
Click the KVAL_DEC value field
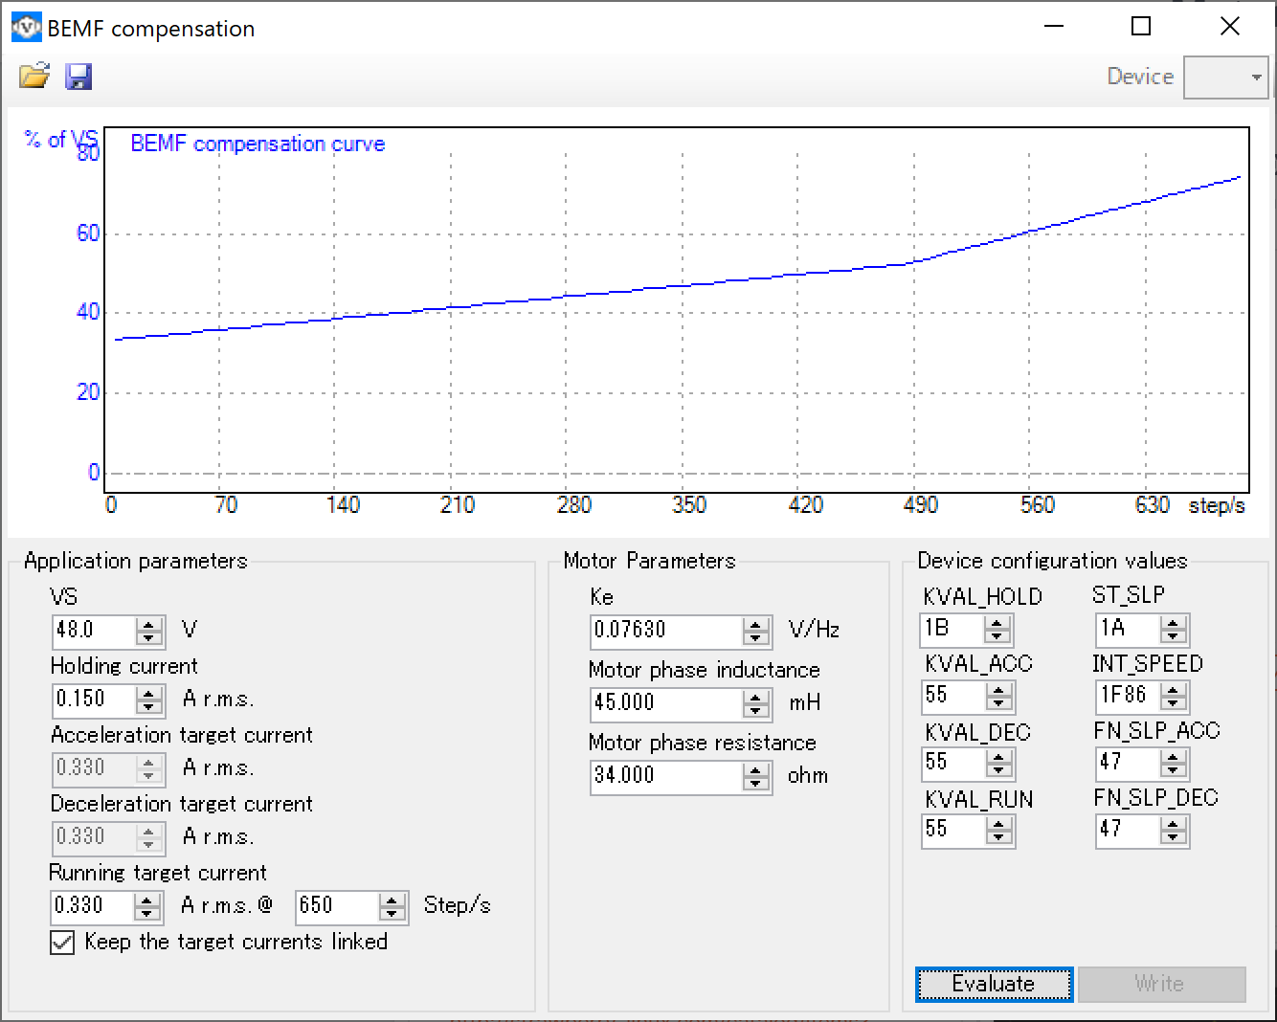tap(952, 763)
